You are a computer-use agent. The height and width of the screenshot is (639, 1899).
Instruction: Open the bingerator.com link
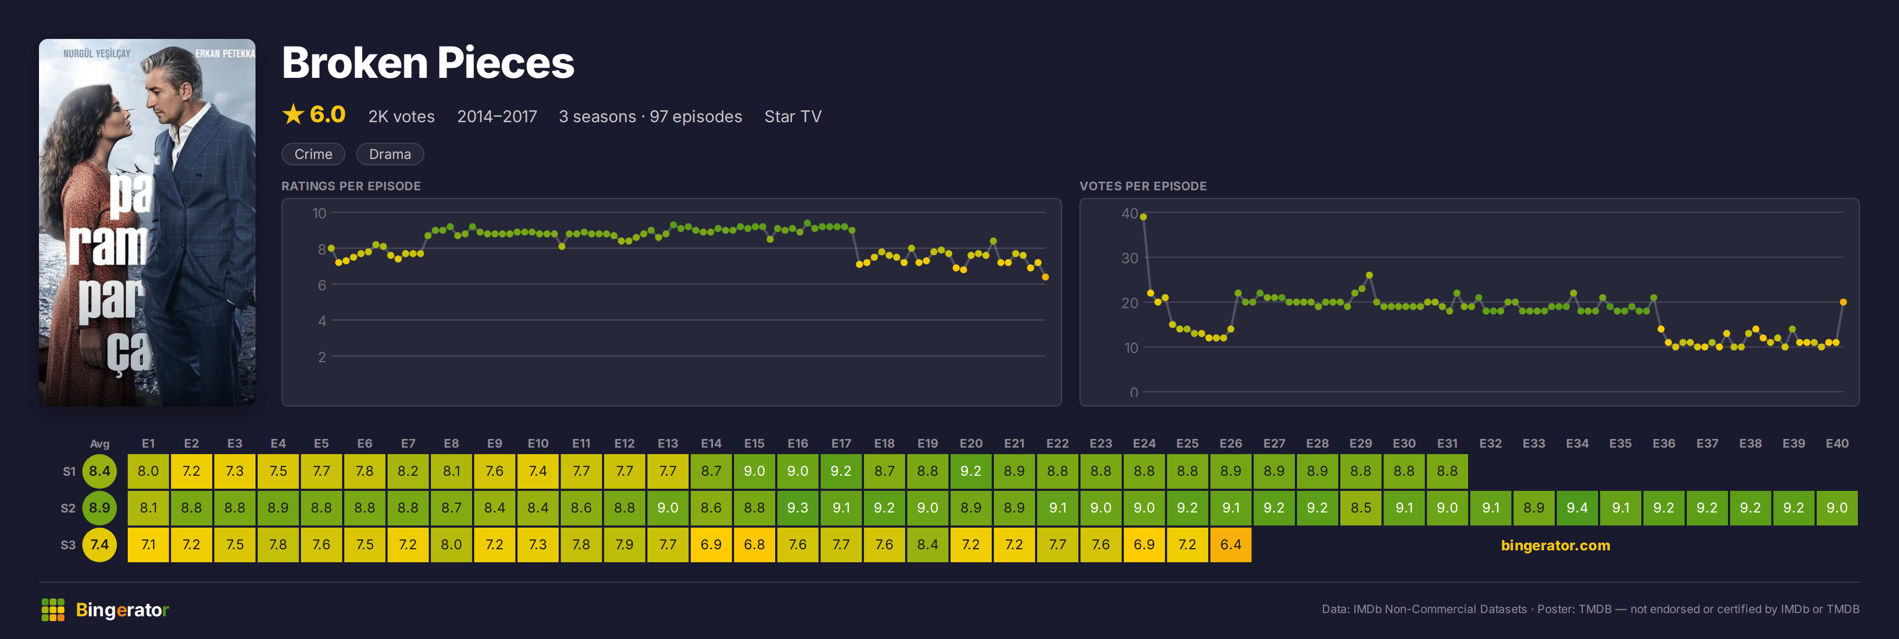(1555, 545)
